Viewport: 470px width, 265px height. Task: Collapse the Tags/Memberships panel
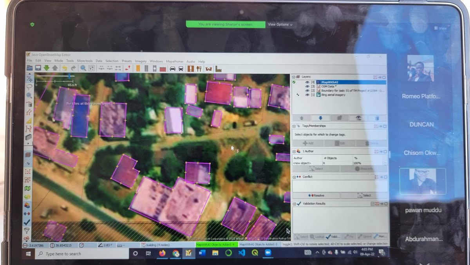[x=294, y=126]
